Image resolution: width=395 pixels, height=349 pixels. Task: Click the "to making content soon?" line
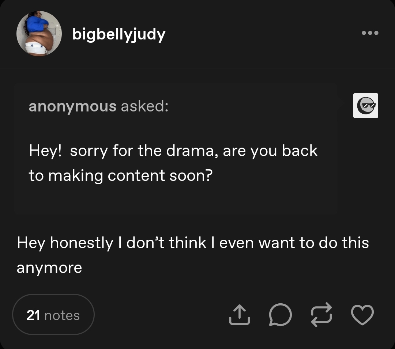tap(121, 176)
